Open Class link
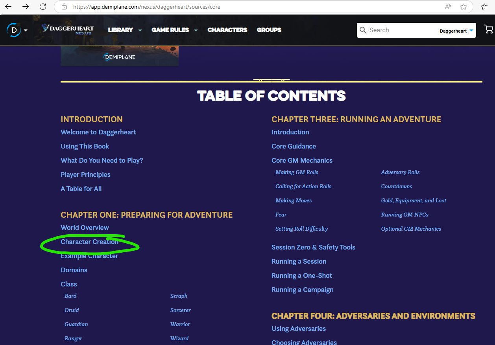Screen dimensions: 495x345 [69, 284]
